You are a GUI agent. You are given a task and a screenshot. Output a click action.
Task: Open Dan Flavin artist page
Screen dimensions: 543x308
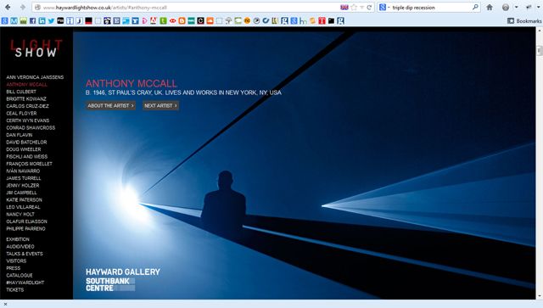click(20, 135)
